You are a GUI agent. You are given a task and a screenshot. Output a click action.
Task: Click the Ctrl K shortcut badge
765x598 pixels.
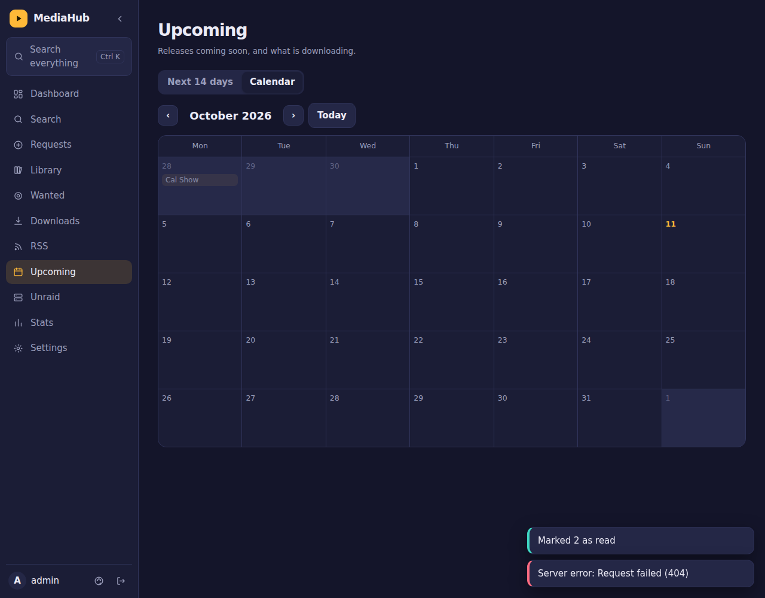pyautogui.click(x=110, y=57)
